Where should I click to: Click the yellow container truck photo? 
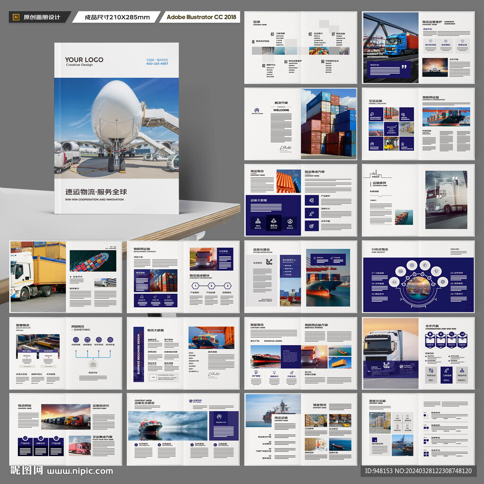(x=38, y=277)
